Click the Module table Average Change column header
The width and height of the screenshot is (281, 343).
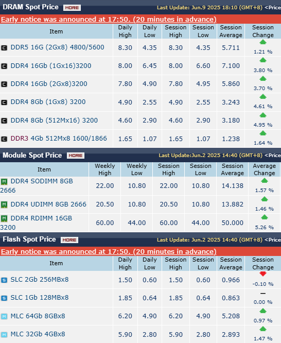coord(264,169)
